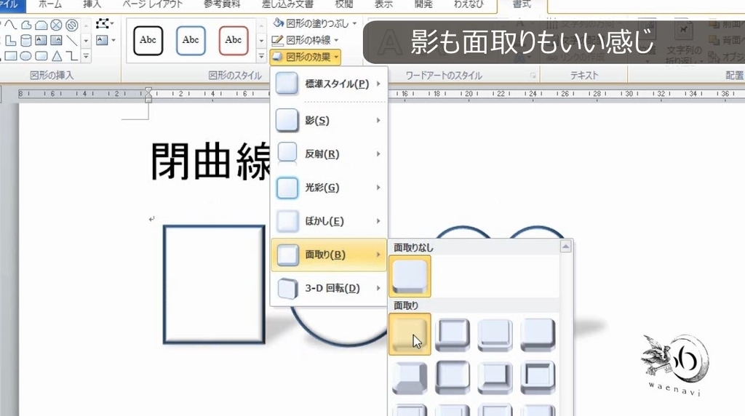The image size is (745, 416).
Task: Select the Freeform shape in the shapes gallery
Action: pos(26,25)
